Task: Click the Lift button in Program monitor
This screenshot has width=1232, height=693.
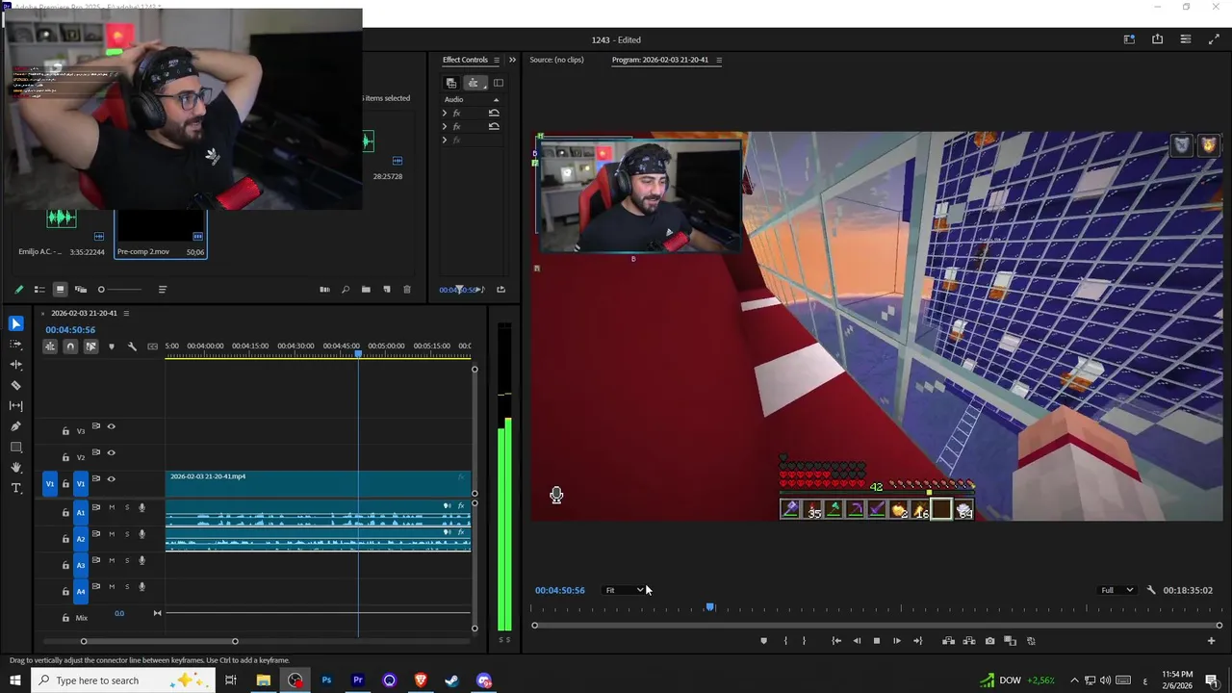Action: pos(948,641)
